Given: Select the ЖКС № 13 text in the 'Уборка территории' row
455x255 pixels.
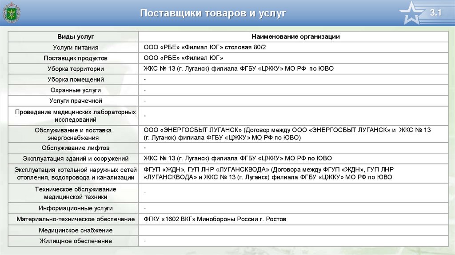Looking at the screenshot, I should pos(239,69).
